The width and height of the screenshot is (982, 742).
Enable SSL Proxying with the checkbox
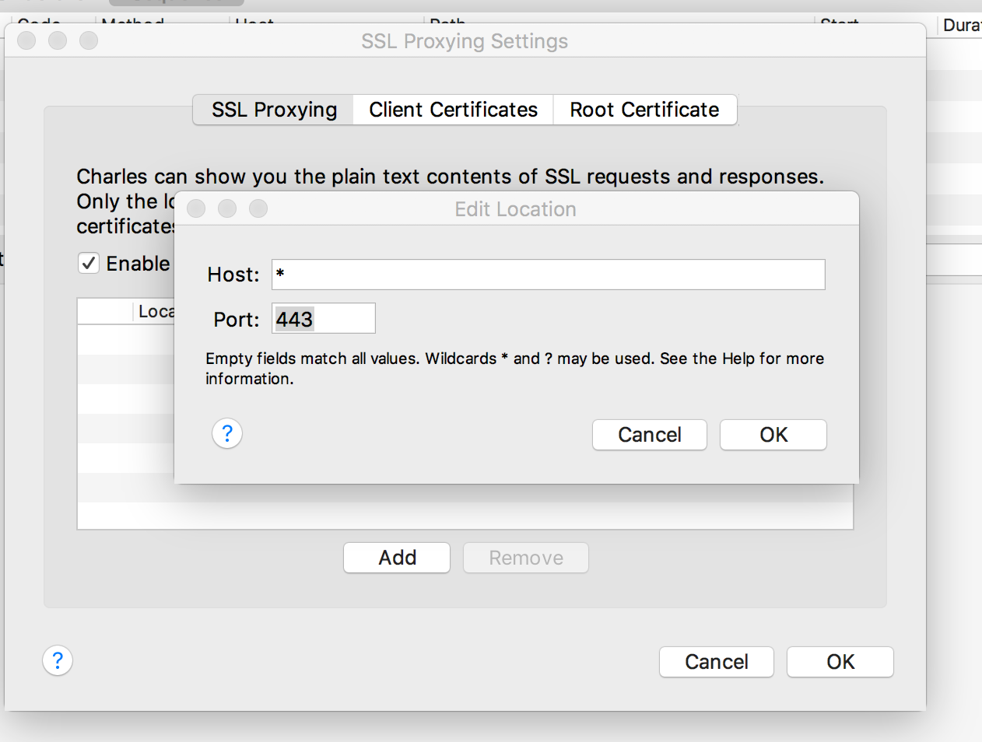pyautogui.click(x=88, y=263)
